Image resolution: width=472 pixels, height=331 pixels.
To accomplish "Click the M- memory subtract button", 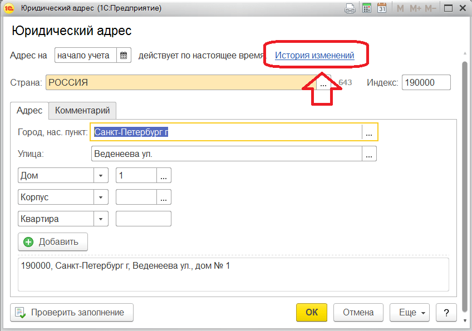I will pyautogui.click(x=430, y=8).
